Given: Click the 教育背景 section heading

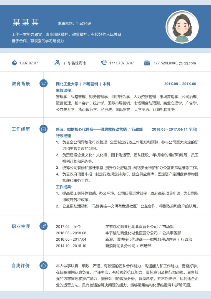Looking at the screenshot, I should click(x=21, y=84).
